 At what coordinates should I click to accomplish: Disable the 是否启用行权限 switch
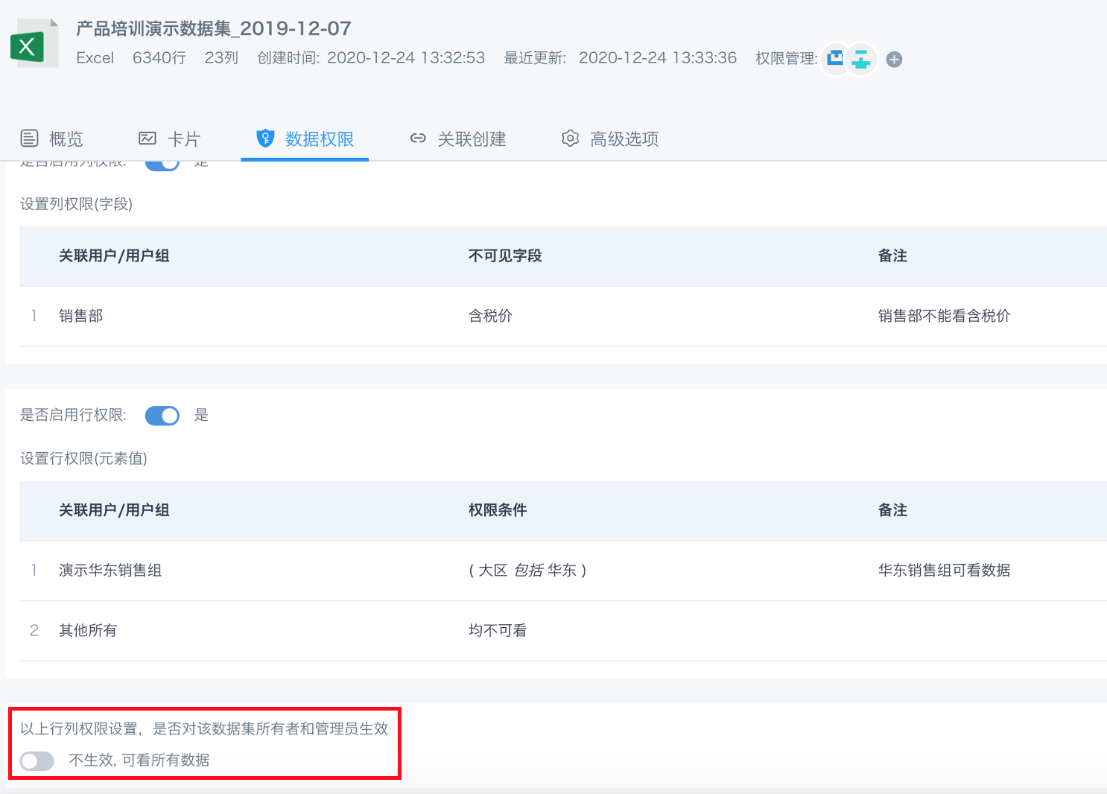[162, 416]
